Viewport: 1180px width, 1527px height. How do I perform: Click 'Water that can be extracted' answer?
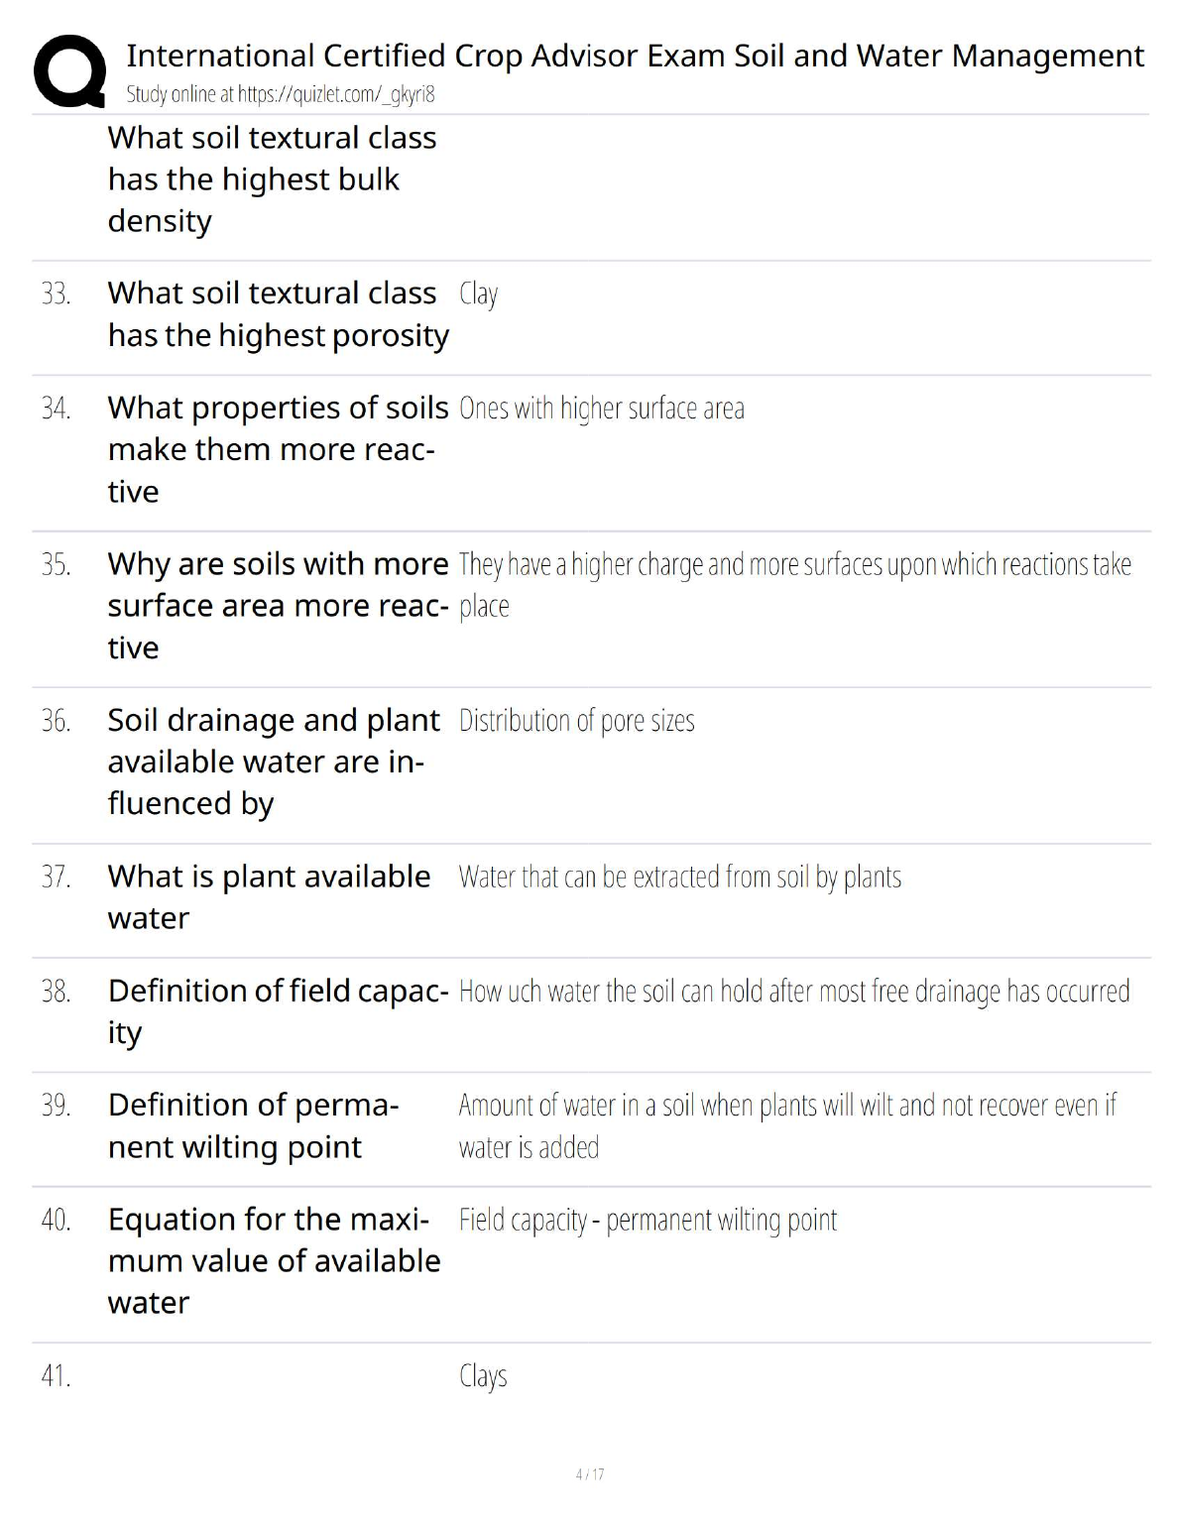pyautogui.click(x=679, y=878)
